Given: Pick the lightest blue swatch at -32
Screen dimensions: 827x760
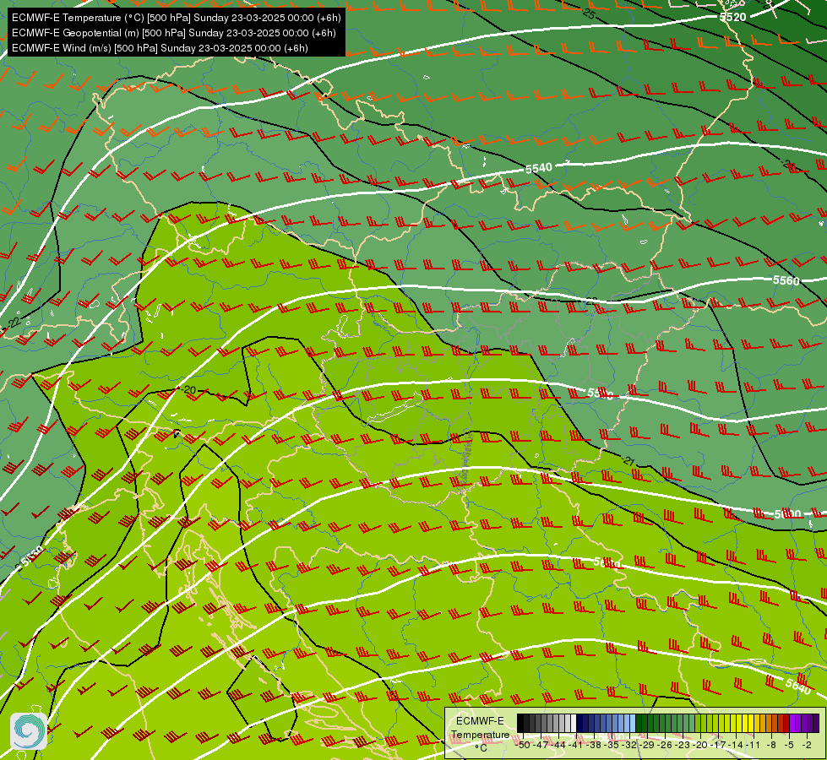Looking at the screenshot, I should pyautogui.click(x=633, y=723).
